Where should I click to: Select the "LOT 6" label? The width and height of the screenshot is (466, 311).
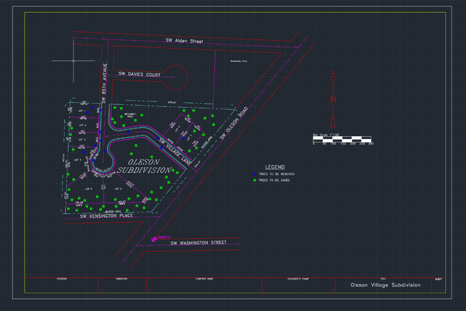[118, 189]
